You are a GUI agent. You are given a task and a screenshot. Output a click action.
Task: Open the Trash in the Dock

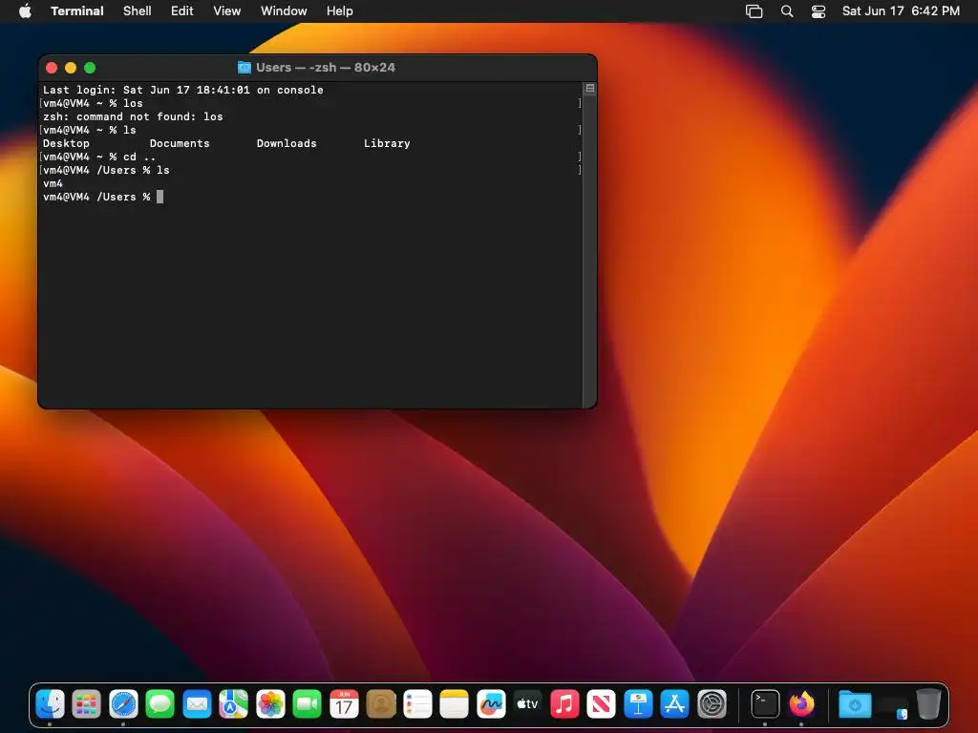tap(928, 704)
